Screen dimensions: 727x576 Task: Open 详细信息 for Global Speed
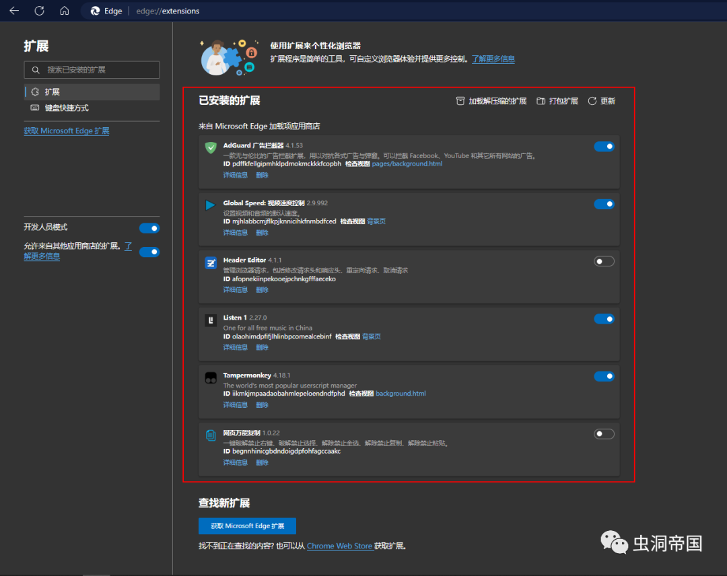click(x=235, y=233)
